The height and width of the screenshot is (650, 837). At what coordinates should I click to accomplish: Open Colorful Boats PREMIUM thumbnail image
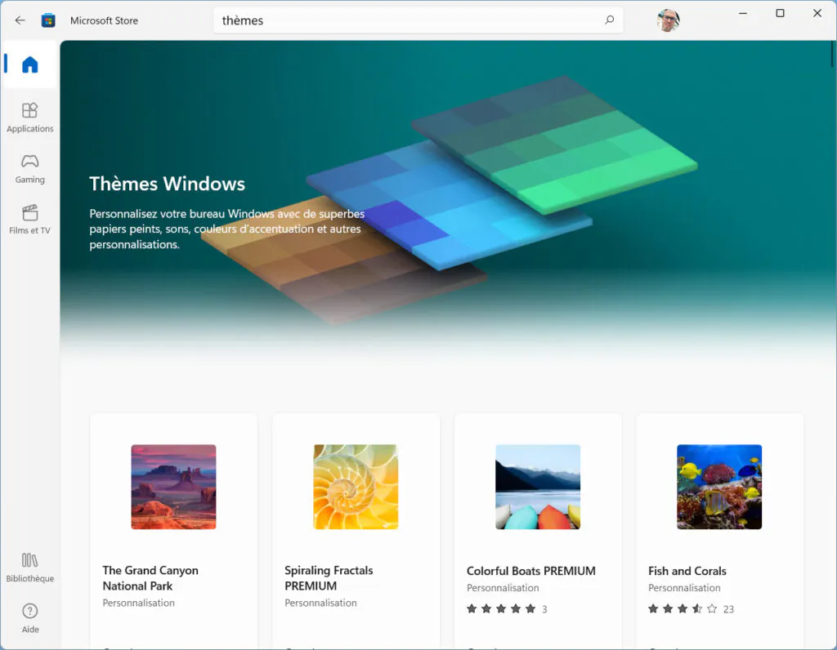point(538,487)
